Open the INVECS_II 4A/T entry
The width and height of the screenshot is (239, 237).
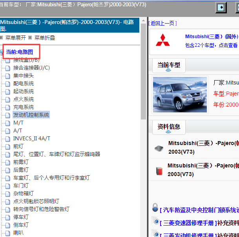31,139
